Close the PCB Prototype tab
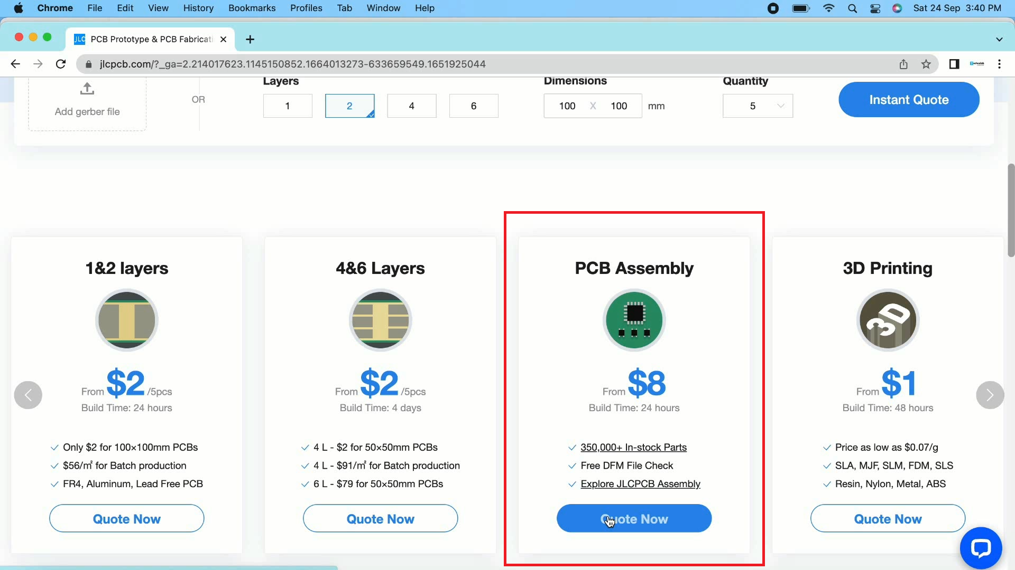This screenshot has width=1015, height=570. (224, 39)
